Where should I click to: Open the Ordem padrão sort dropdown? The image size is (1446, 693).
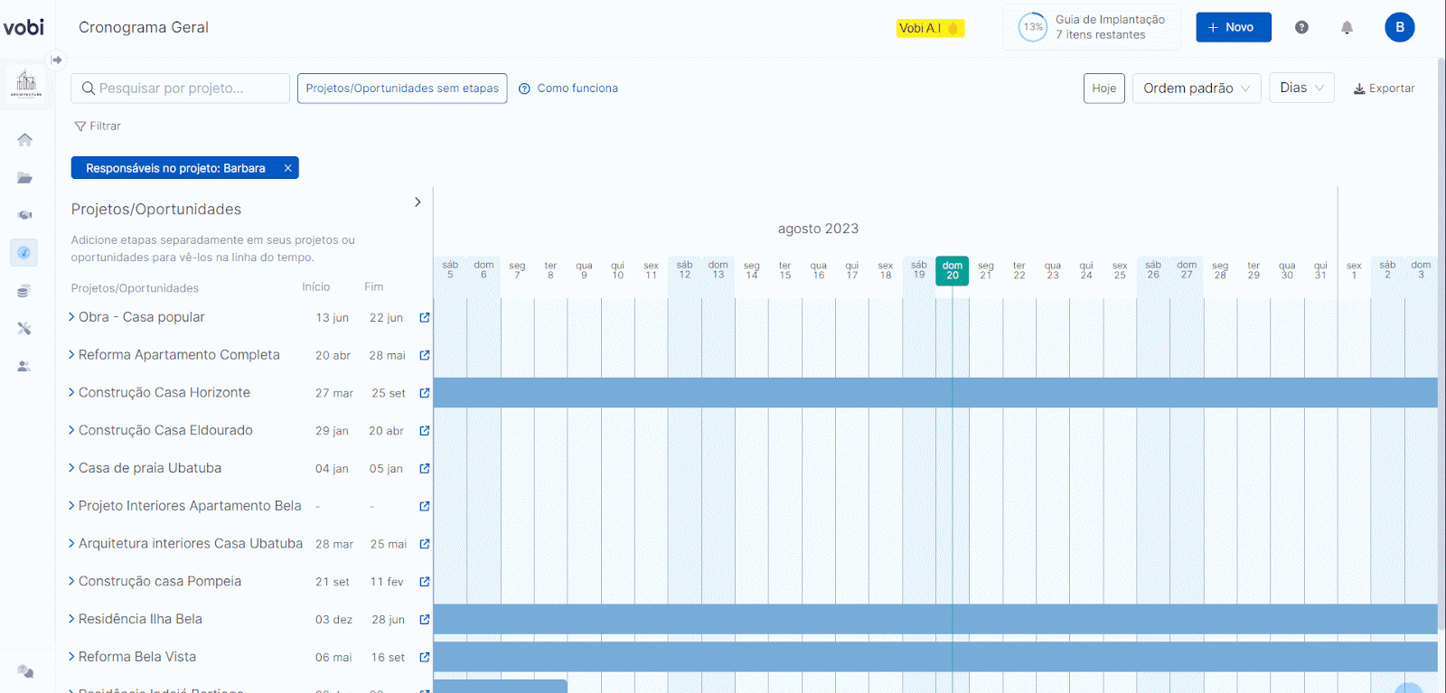coord(1197,89)
